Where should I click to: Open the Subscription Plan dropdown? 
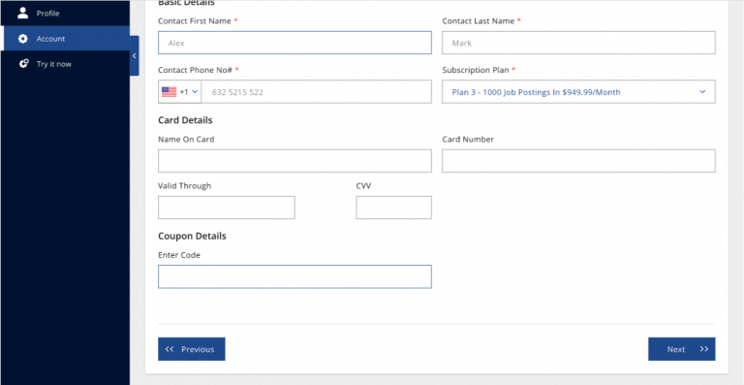pos(578,91)
